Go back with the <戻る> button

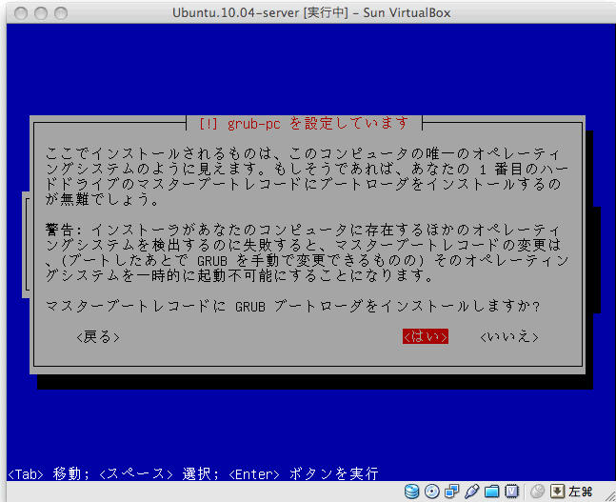point(98,337)
